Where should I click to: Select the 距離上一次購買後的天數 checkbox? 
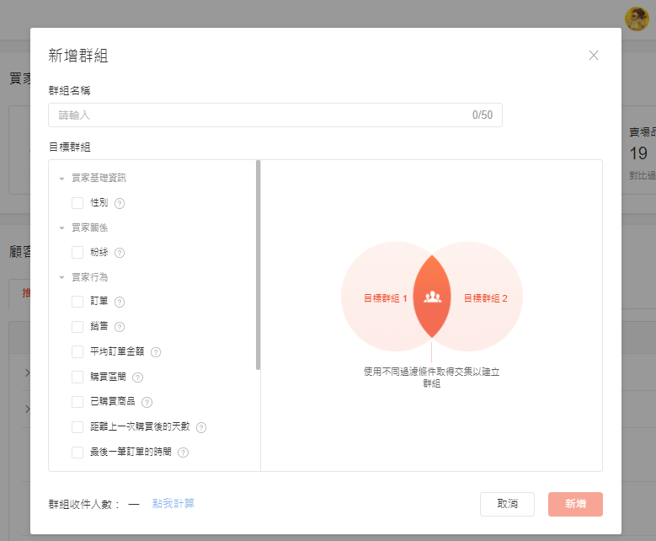(77, 427)
